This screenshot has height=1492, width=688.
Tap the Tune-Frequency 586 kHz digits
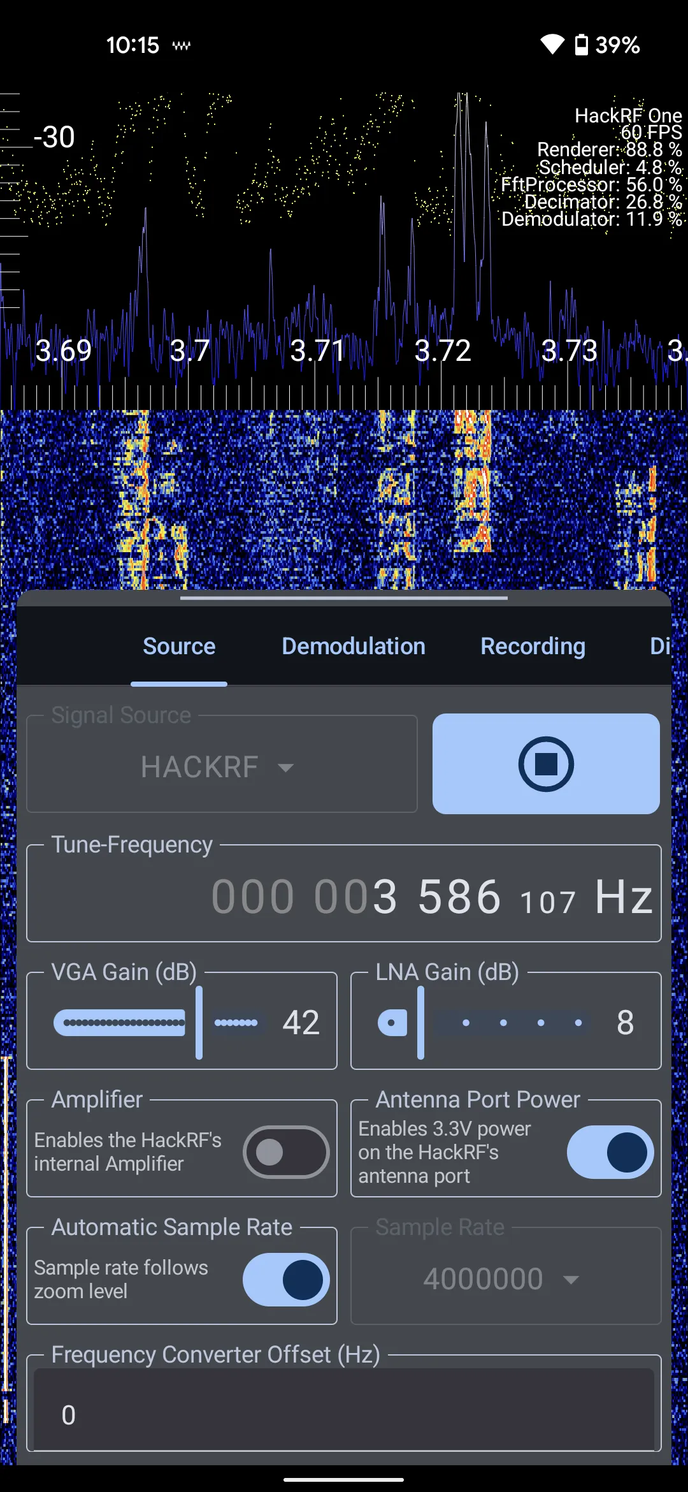point(459,896)
